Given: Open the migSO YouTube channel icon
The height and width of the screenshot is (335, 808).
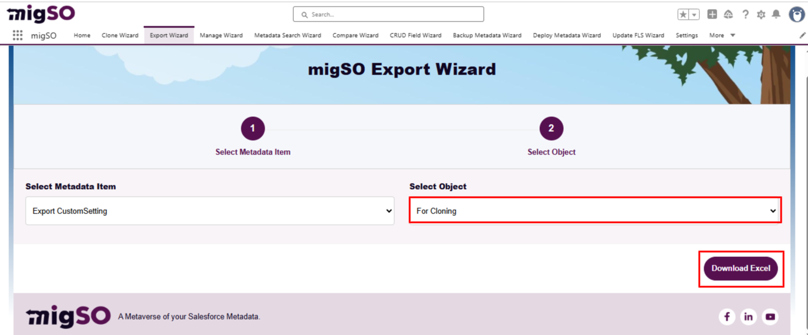Looking at the screenshot, I should point(770,317).
